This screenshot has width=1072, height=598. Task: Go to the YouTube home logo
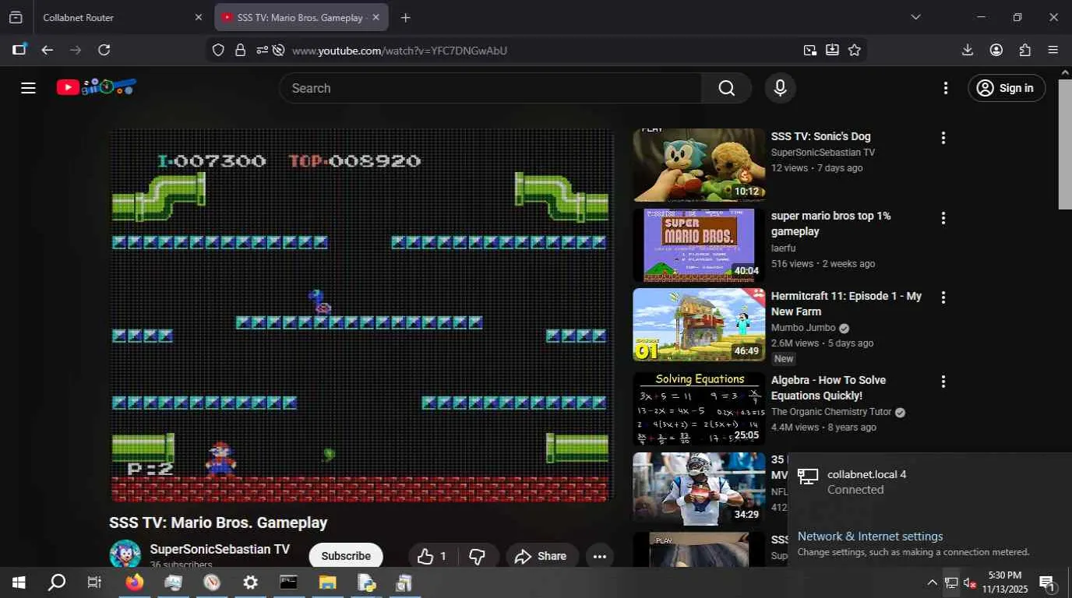[x=97, y=87]
